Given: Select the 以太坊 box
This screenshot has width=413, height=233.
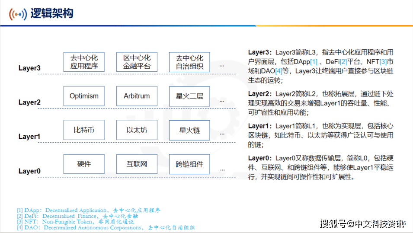Looking at the screenshot, I should point(137,130).
